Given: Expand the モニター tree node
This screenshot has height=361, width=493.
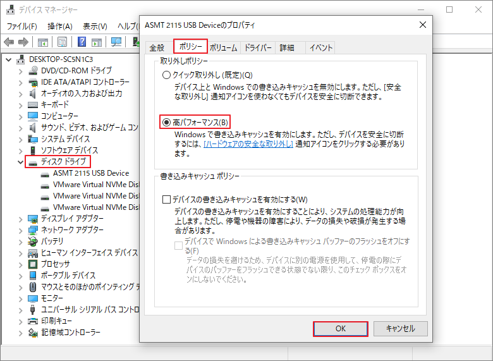Looking at the screenshot, I should click(20, 298).
